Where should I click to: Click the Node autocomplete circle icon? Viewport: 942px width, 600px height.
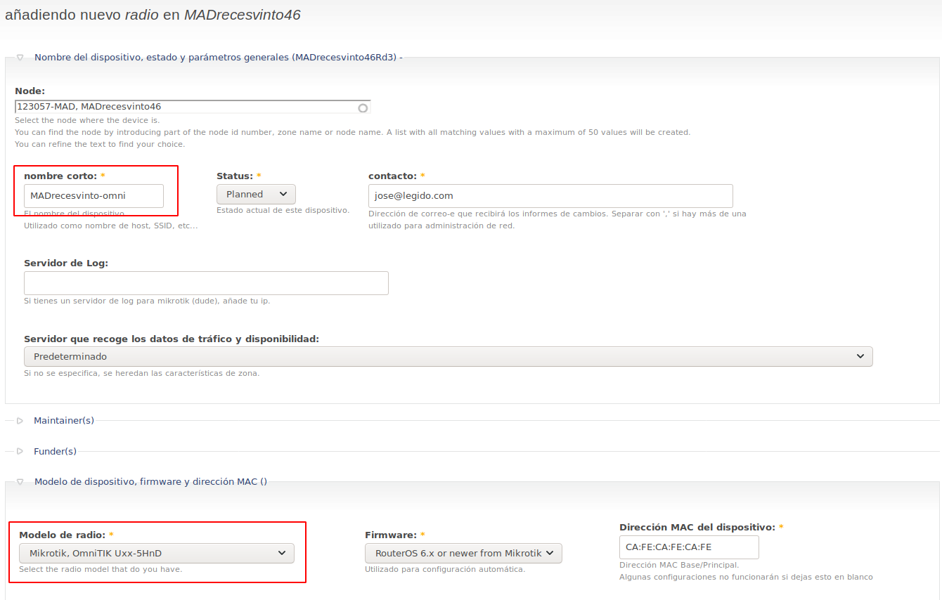tap(363, 108)
